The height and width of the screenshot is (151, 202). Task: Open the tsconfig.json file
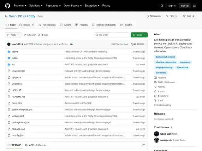tap(18, 135)
